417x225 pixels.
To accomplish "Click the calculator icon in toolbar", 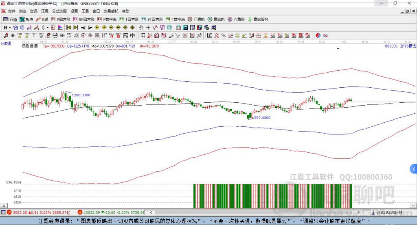I will click(x=186, y=27).
